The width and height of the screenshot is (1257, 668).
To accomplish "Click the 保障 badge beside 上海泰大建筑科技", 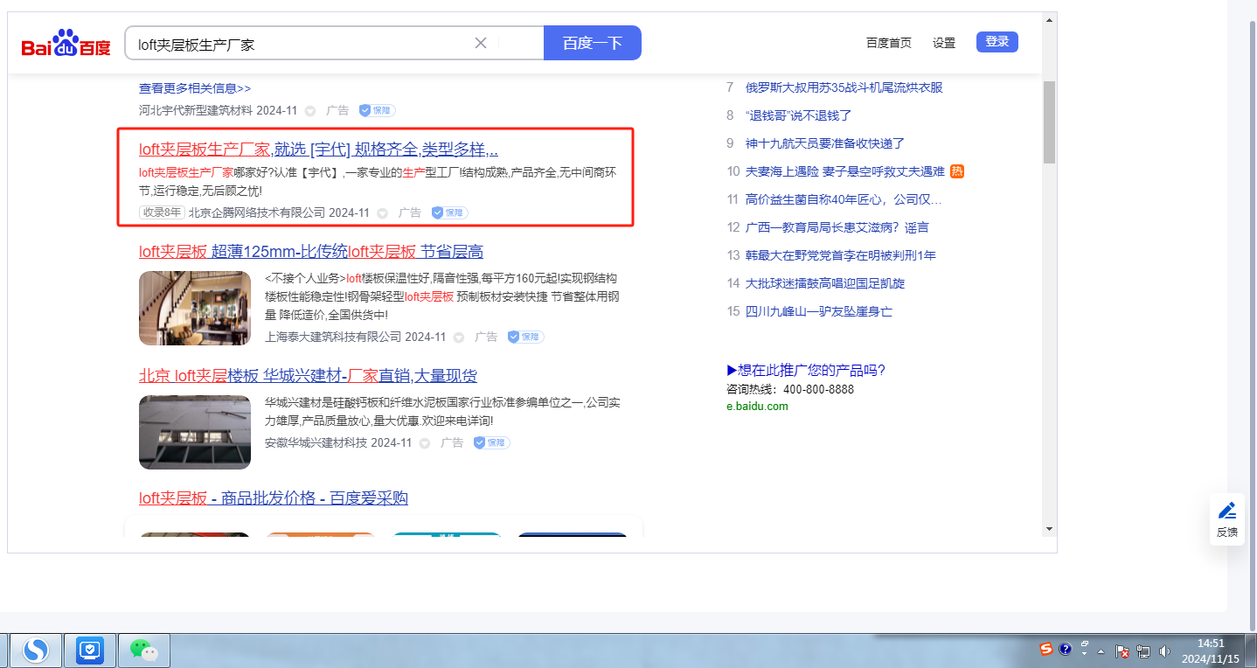I will pos(526,337).
